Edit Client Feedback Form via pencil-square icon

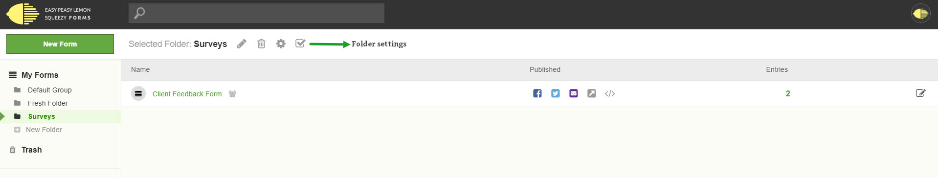(x=920, y=93)
